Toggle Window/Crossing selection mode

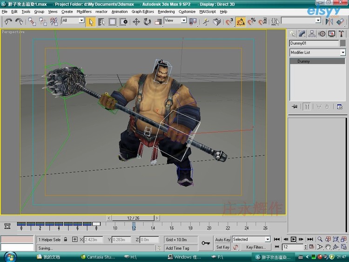tap(123, 22)
